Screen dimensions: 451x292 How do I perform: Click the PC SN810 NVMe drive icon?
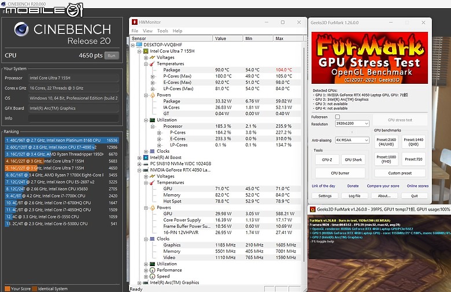146,164
